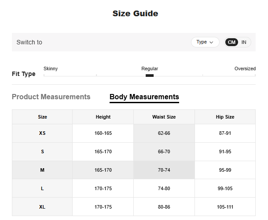Open the Type dropdown
Viewport: 268px width, 220px height.
pyautogui.click(x=205, y=42)
